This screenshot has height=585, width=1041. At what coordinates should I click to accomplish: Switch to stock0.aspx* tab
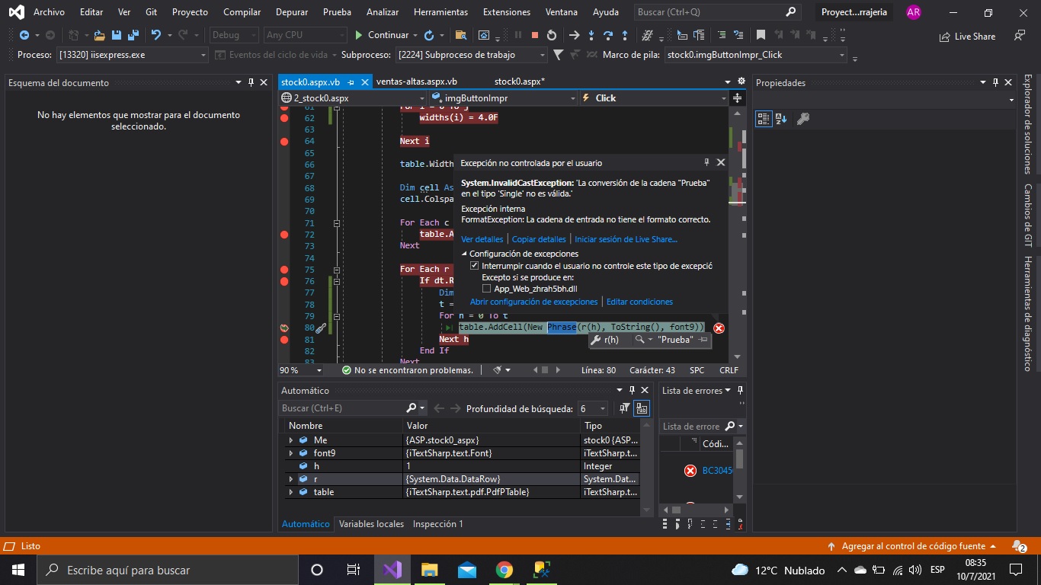tap(519, 82)
